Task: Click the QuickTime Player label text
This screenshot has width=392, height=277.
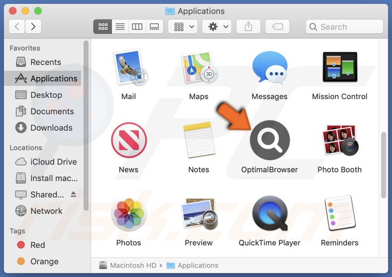Action: tap(269, 243)
